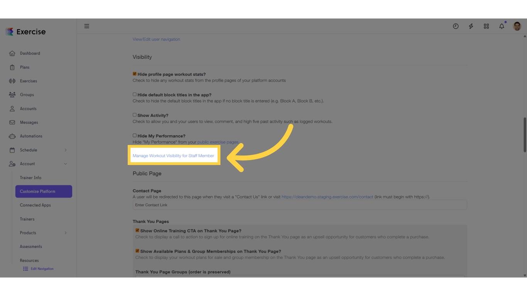Select Trainer Info under Account
This screenshot has width=527, height=296.
click(30, 178)
